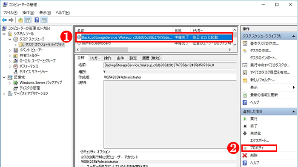Click the Forward arrow toolbar icon
Image resolution: width=298 pixels, height=167 pixels.
(x=11, y=20)
